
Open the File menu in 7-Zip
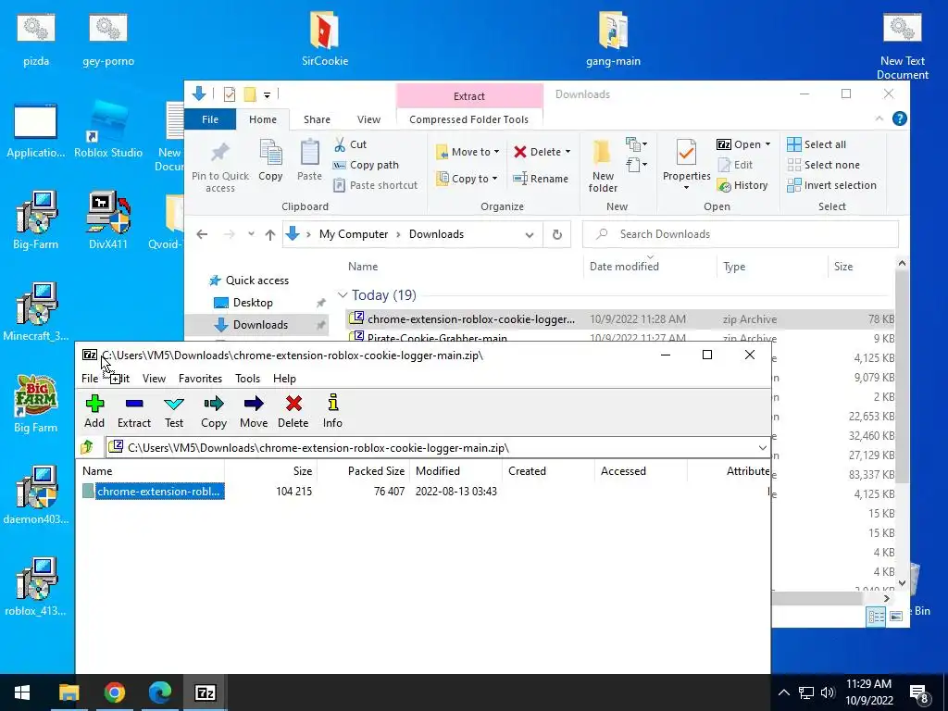90,379
